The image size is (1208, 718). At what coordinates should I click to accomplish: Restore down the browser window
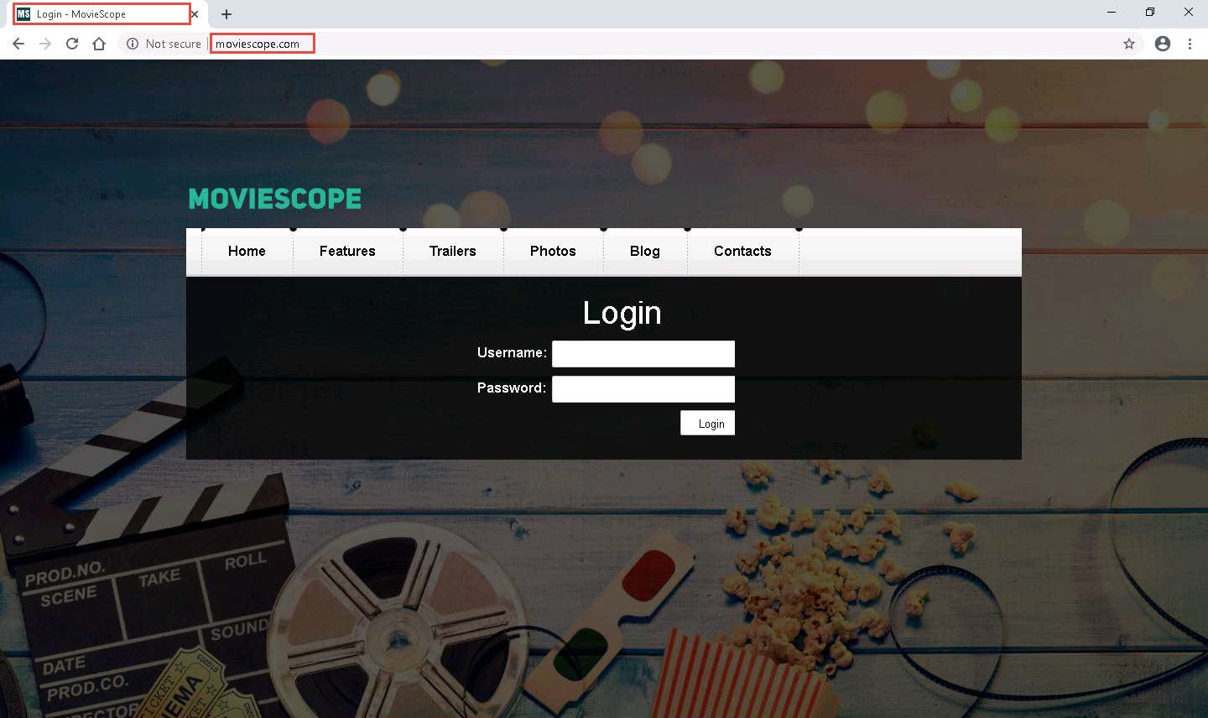pos(1150,12)
